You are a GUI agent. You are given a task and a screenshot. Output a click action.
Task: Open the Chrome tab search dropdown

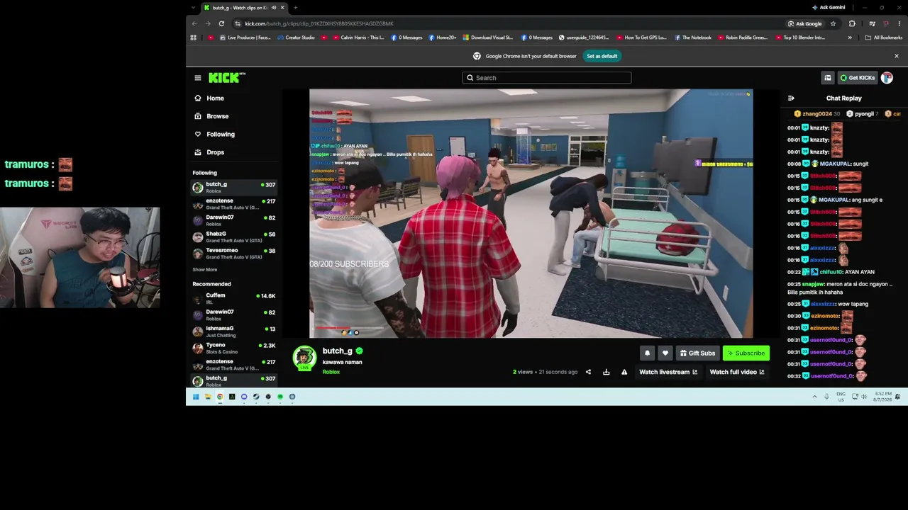pos(193,8)
